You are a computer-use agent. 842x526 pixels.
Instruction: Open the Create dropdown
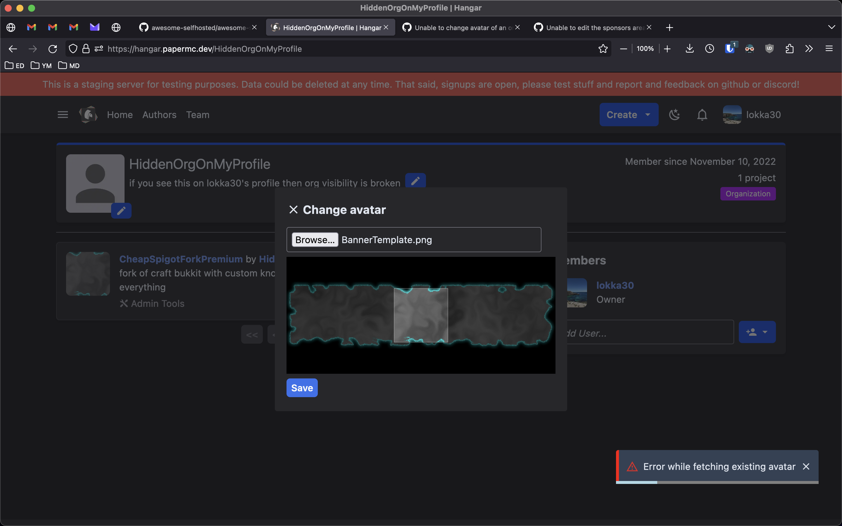point(629,115)
